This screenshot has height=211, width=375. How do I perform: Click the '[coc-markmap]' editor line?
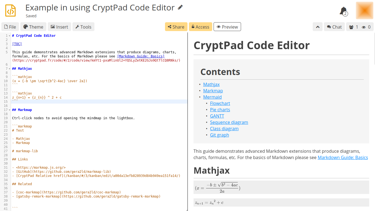tap(66, 192)
